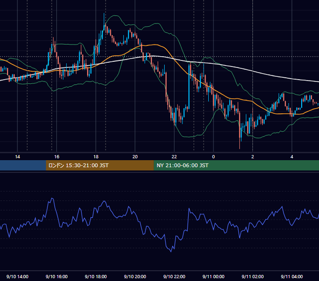The image size is (319, 281).
Task: Click the blue session bar before London
Action: [23, 165]
